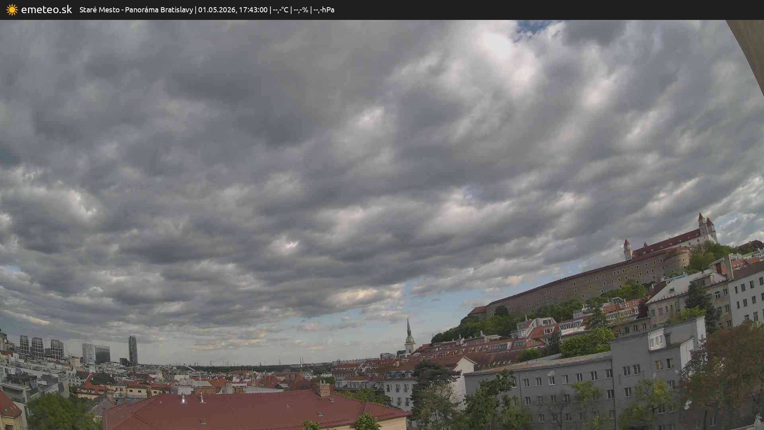Click the date and time 01.05.2026, 17:43:00

233,10
